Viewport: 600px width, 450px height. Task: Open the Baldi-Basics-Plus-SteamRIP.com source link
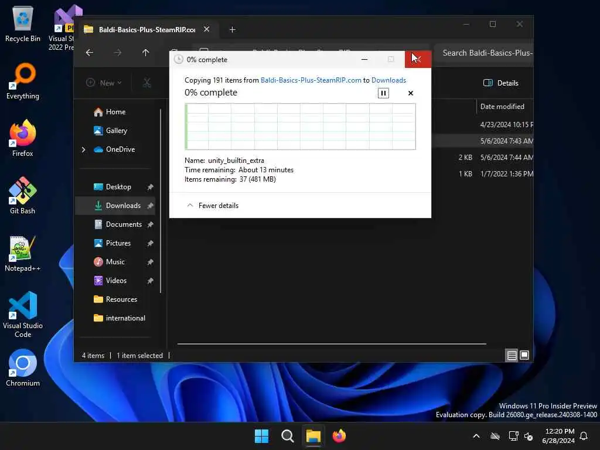311,80
